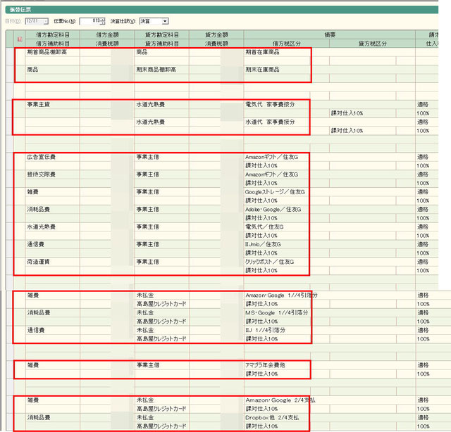This screenshot has width=451, height=432.
Task: Click into the 伝票No. input field
Action: click(89, 21)
